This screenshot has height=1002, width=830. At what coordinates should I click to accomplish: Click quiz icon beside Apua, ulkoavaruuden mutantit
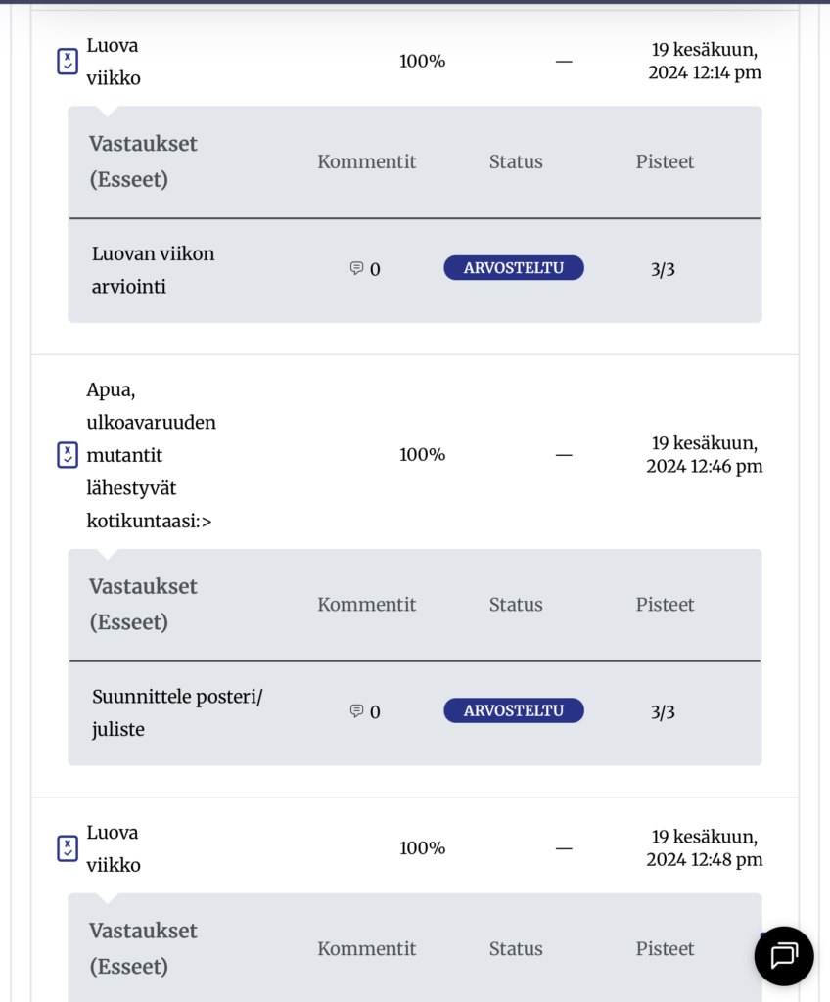click(67, 455)
